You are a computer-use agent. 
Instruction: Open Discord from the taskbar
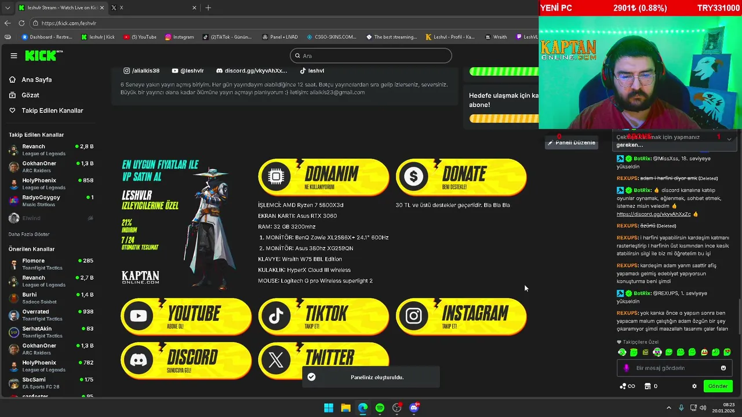tap(414, 408)
